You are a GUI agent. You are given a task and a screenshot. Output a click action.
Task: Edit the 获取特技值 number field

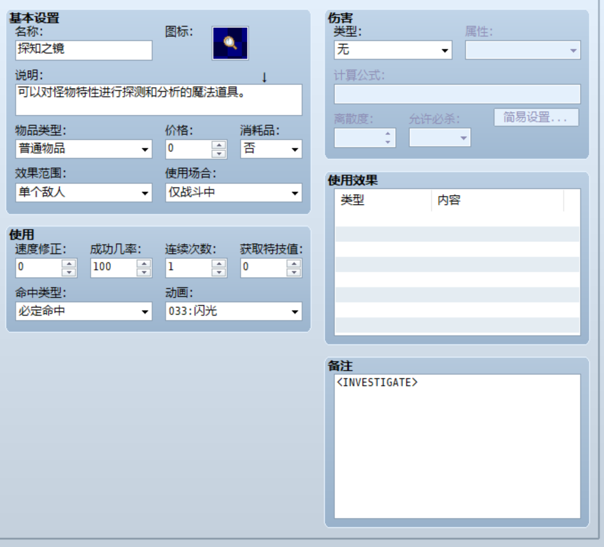pos(264,268)
